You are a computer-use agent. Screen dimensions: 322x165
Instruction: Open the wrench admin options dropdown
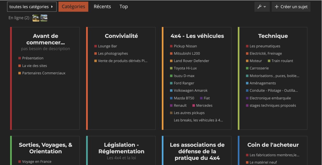pos(262,7)
